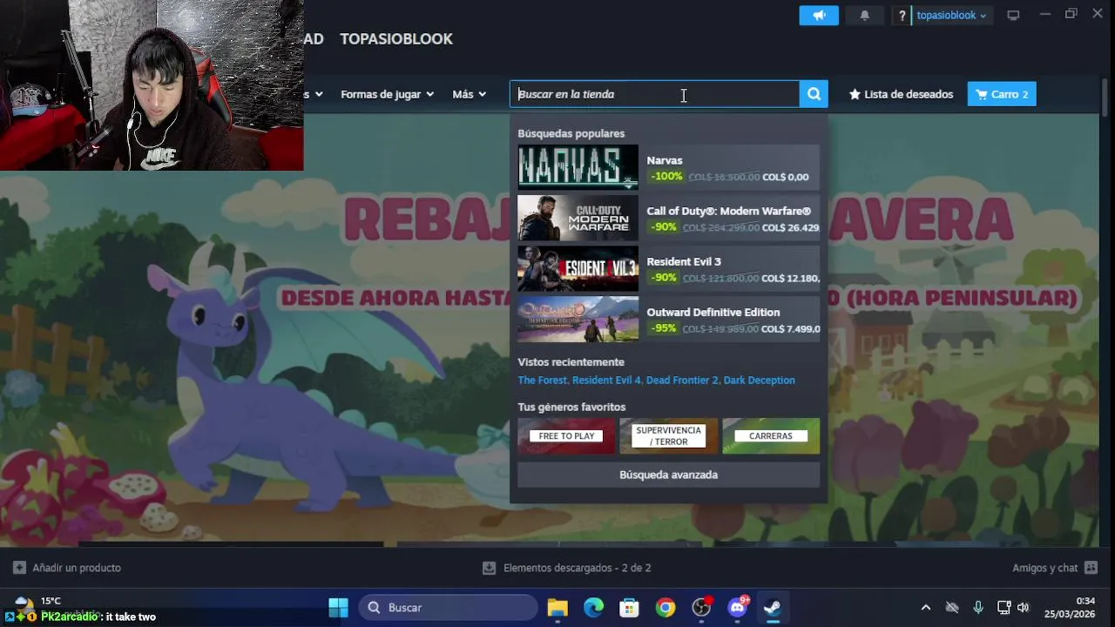
Task: Click Añadir un producto plus icon
Action: click(19, 568)
